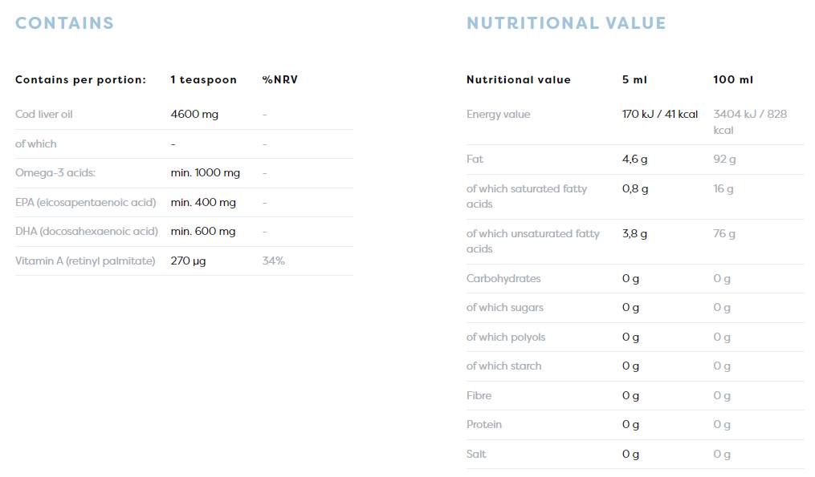This screenshot has width=815, height=477.
Task: Click the 4600 mg value
Action: (x=194, y=114)
